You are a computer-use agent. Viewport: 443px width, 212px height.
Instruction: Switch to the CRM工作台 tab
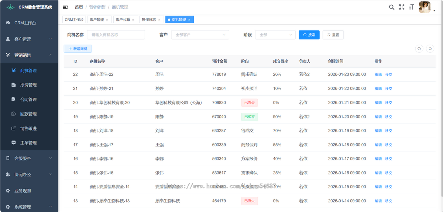[x=74, y=20]
